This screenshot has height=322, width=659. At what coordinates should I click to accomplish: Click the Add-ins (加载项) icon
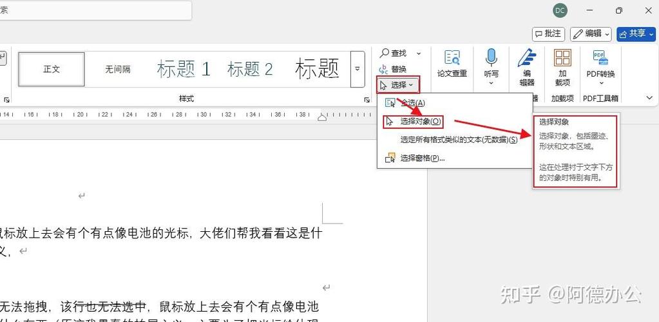[x=562, y=58]
